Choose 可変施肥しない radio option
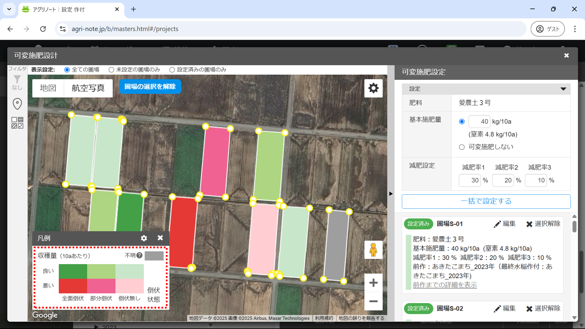Image resolution: width=585 pixels, height=329 pixels. tap(462, 147)
